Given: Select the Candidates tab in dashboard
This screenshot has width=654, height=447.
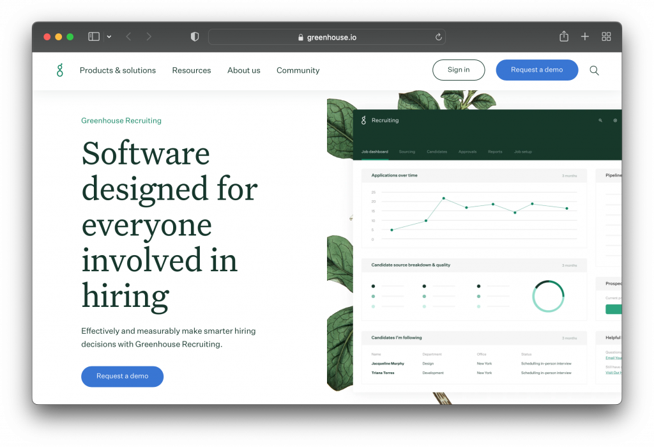Looking at the screenshot, I should point(437,152).
